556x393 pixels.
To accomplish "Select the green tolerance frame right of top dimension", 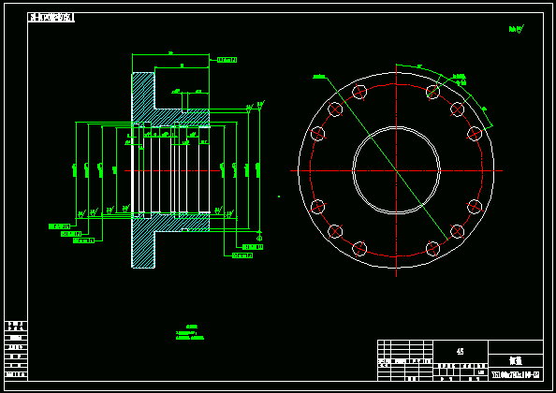I will coord(227,60).
